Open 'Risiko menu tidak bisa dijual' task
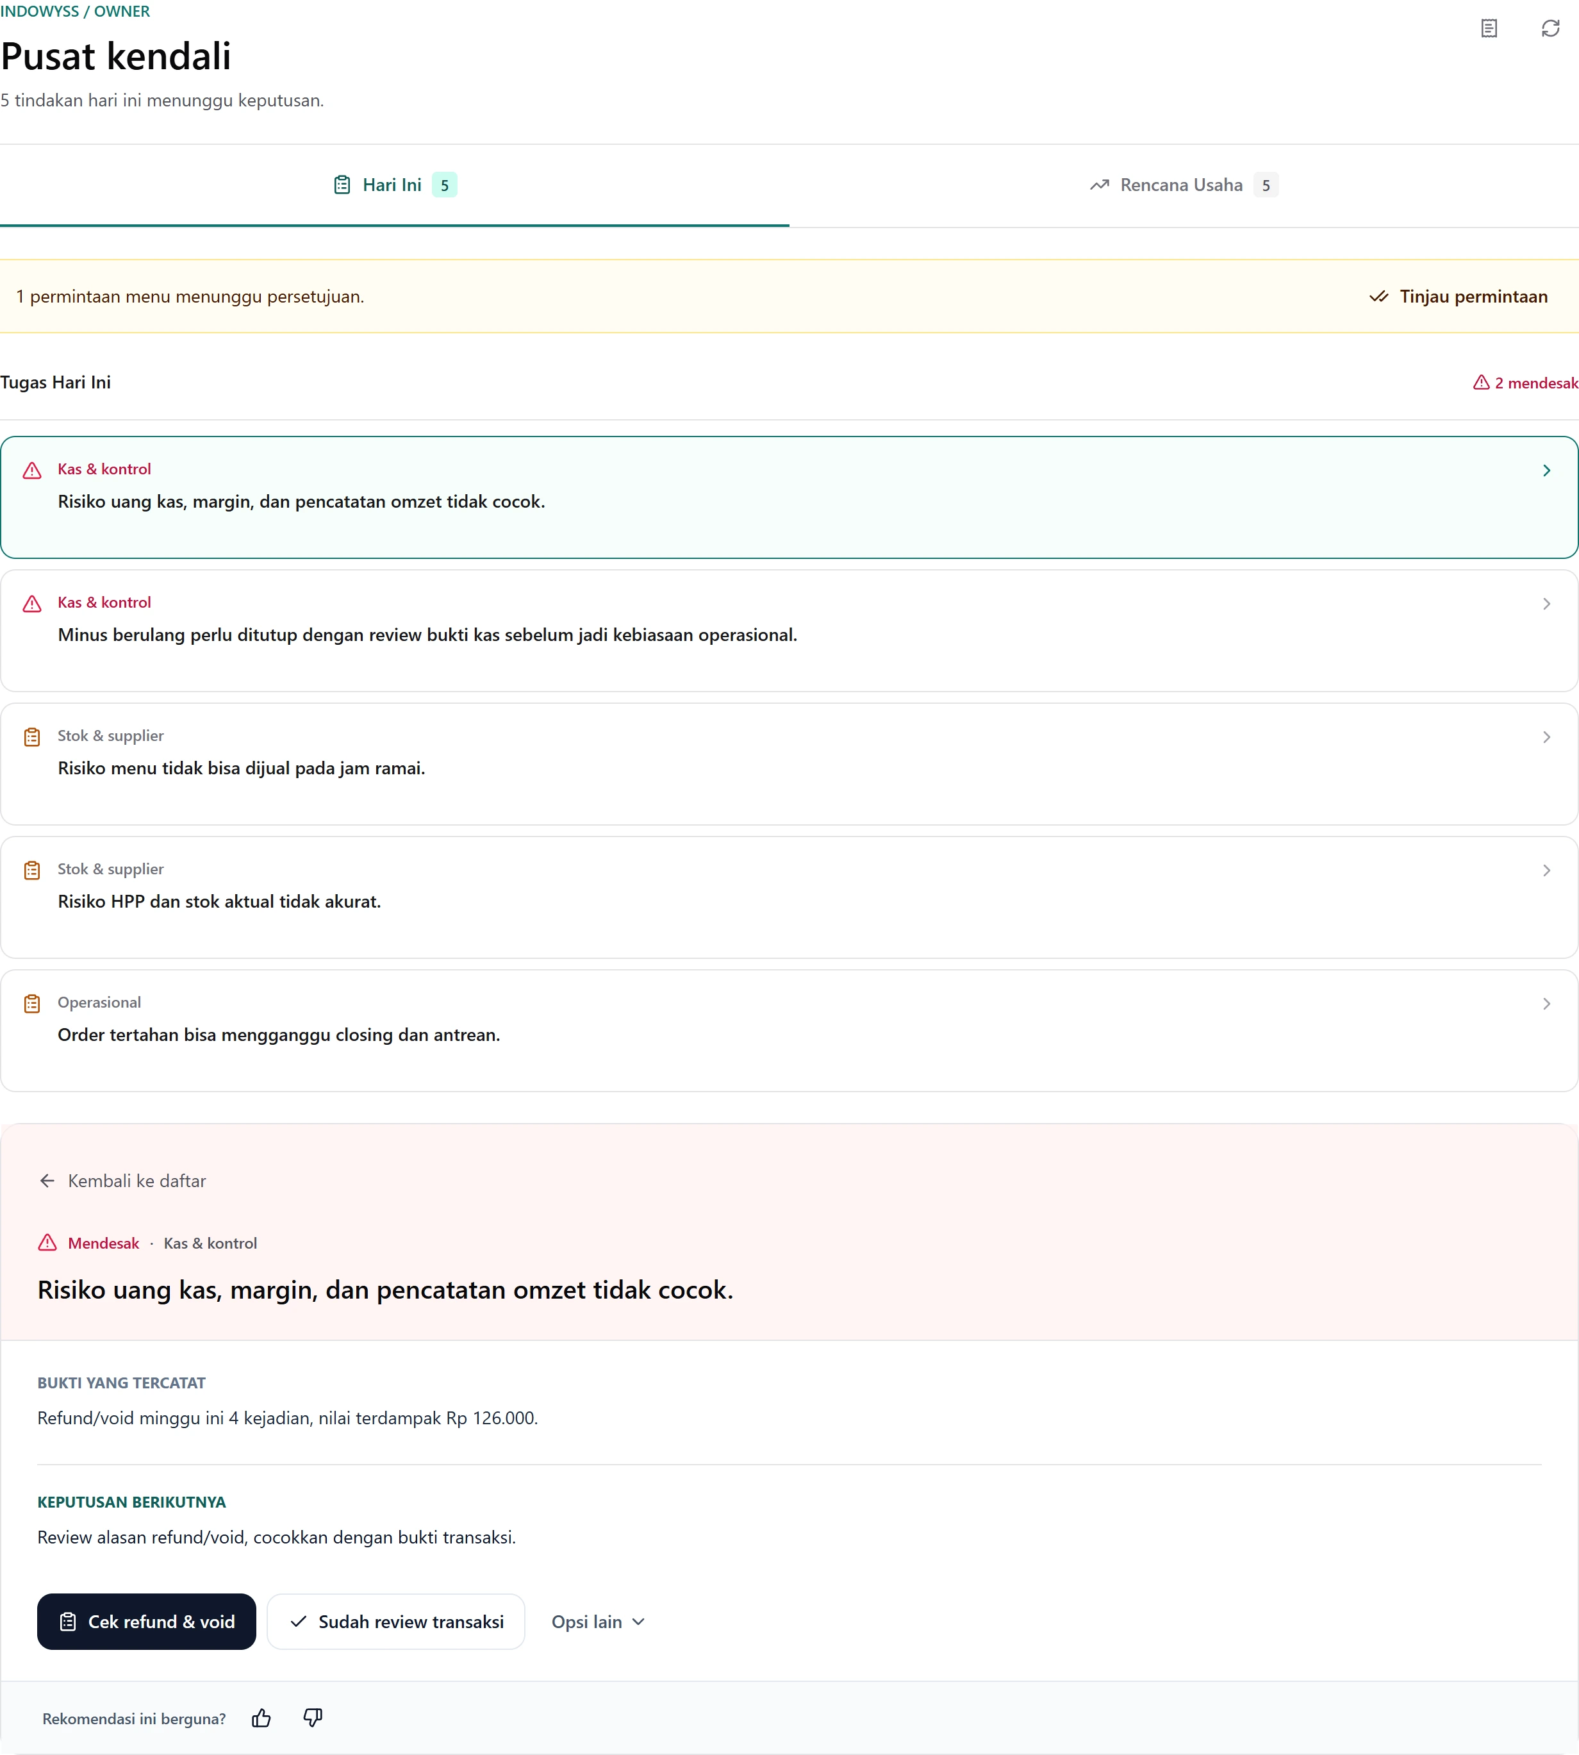Viewport: 1579px width, 1755px height. [x=789, y=764]
